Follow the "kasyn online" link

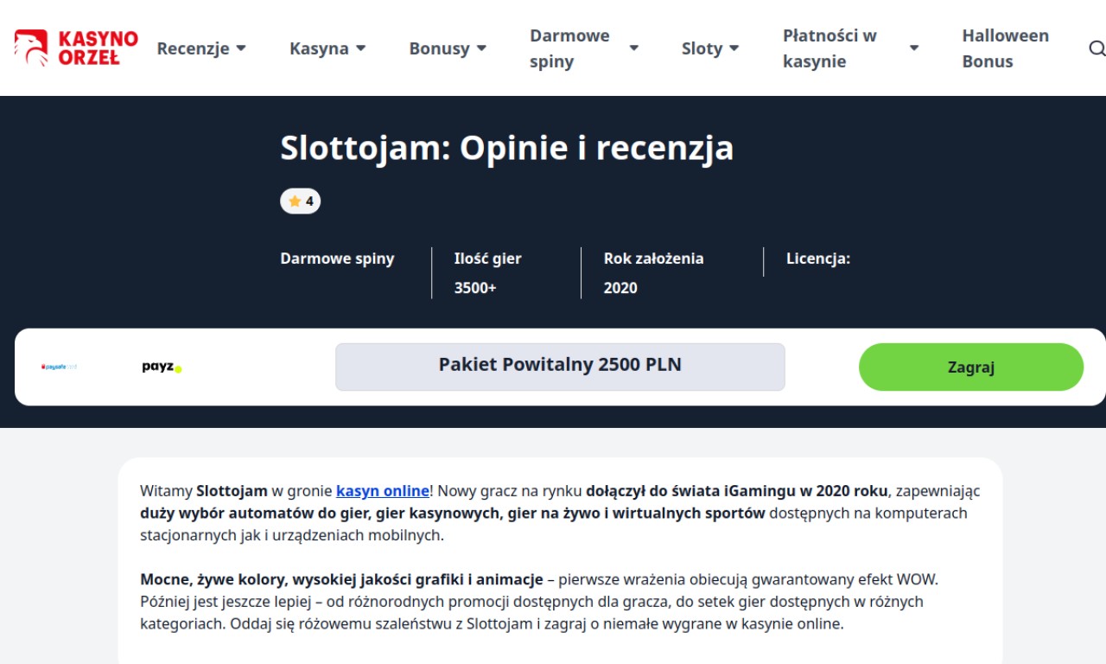382,491
